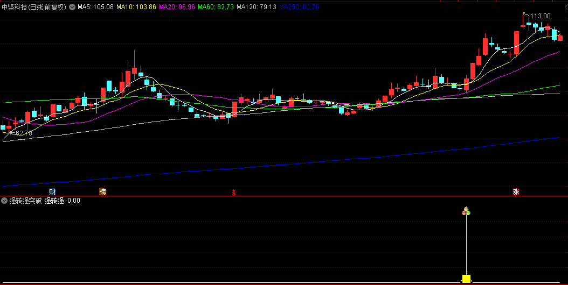Select the MA120: 79.13 indicator label
The image size is (568, 285).
point(257,7)
